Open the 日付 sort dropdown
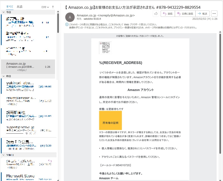Image resolution: width=223 pixels, height=181 pixels. coord(45,7)
